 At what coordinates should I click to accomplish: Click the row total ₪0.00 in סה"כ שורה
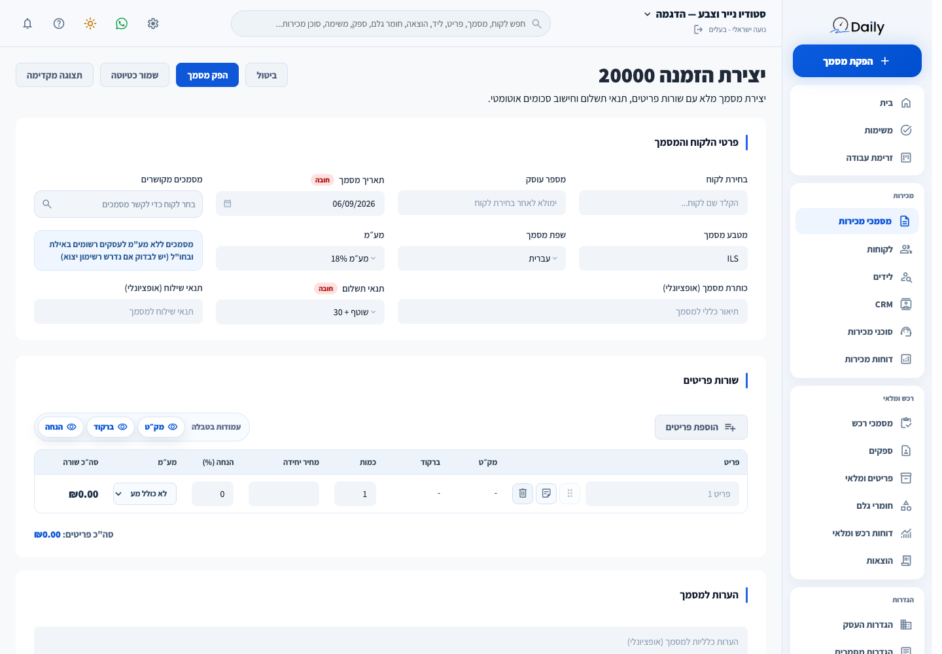84,494
